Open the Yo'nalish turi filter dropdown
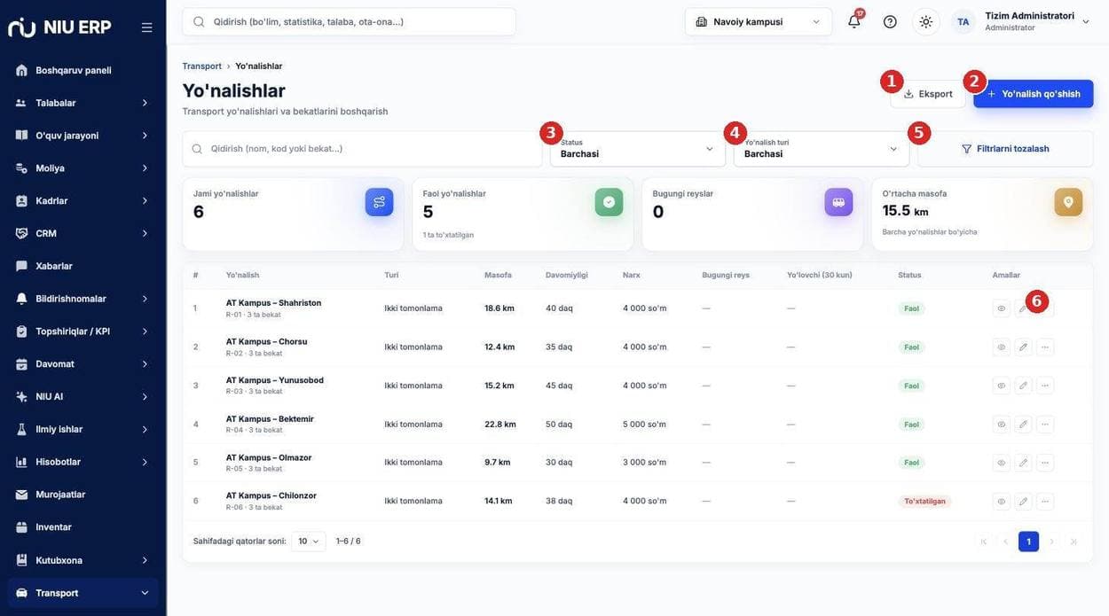1109x616 pixels. [822, 149]
